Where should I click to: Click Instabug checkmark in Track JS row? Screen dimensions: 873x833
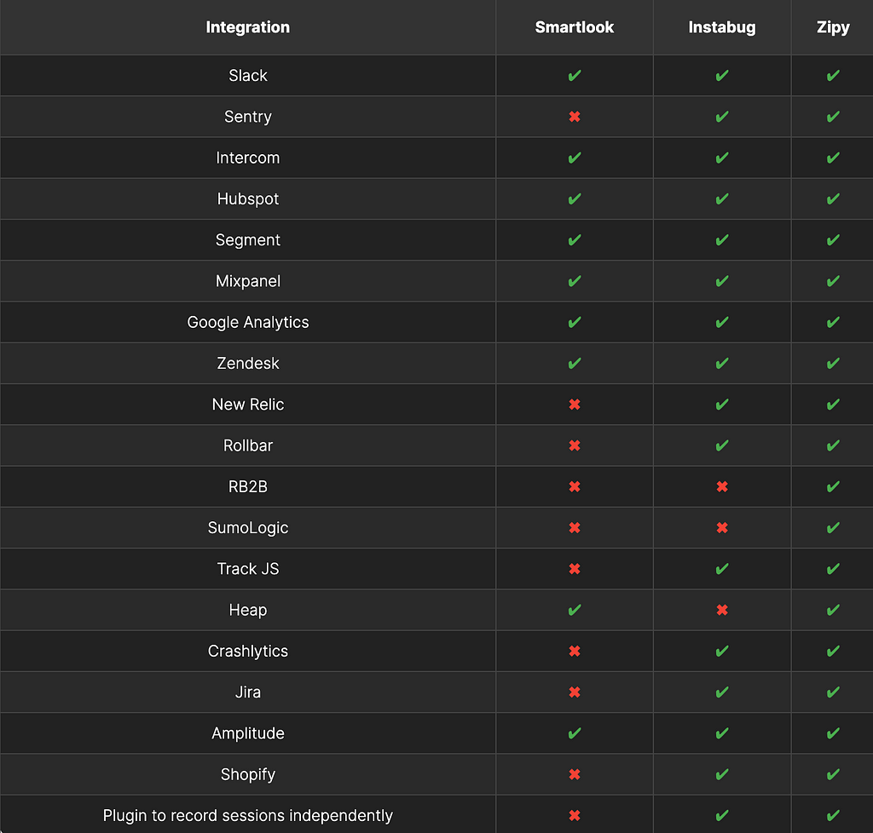[x=721, y=569]
